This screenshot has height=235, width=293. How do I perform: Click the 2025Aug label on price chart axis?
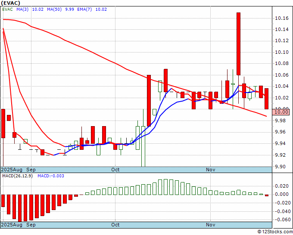pyautogui.click(x=12, y=170)
